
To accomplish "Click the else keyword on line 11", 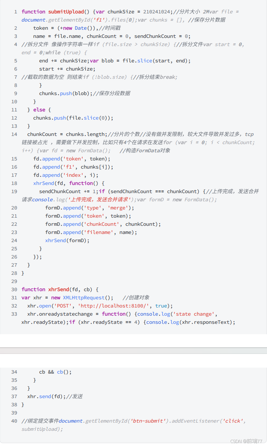I will coord(39,110).
